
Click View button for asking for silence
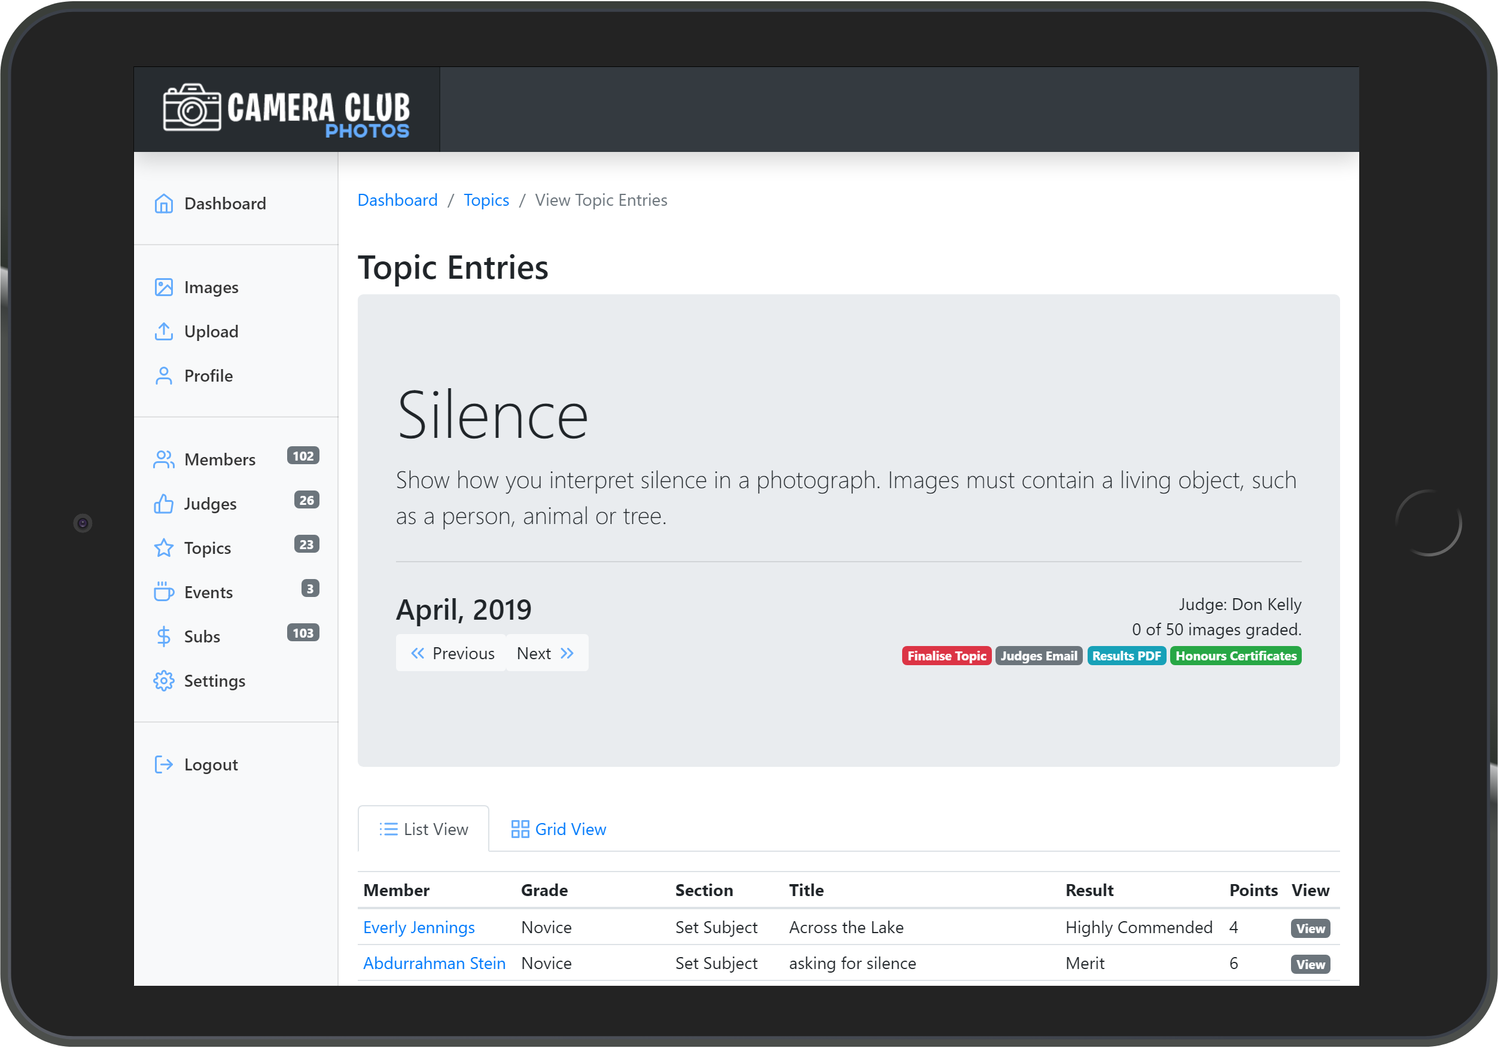pyautogui.click(x=1310, y=964)
